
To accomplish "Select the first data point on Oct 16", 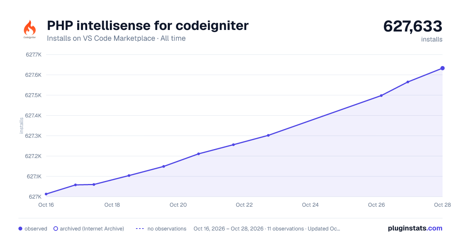I will click(x=46, y=194).
